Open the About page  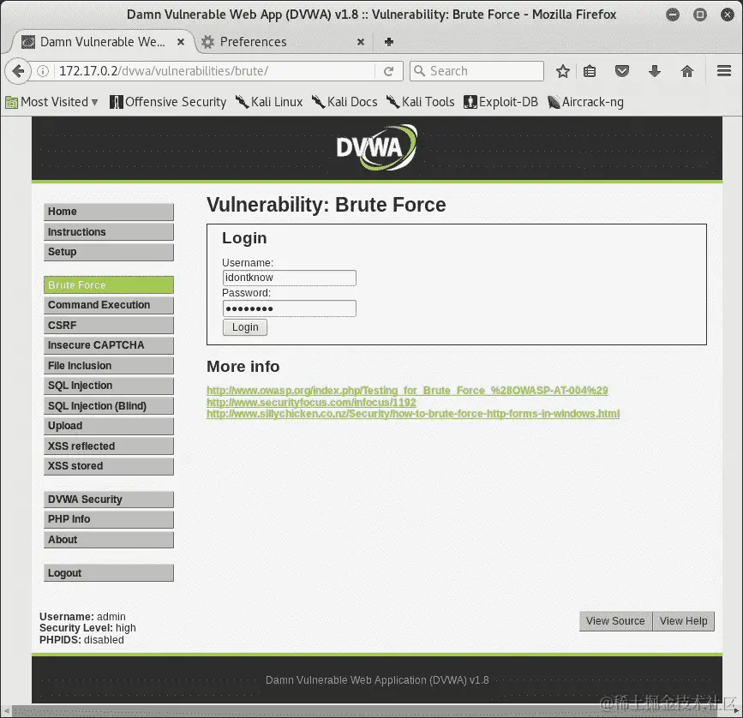tap(109, 540)
